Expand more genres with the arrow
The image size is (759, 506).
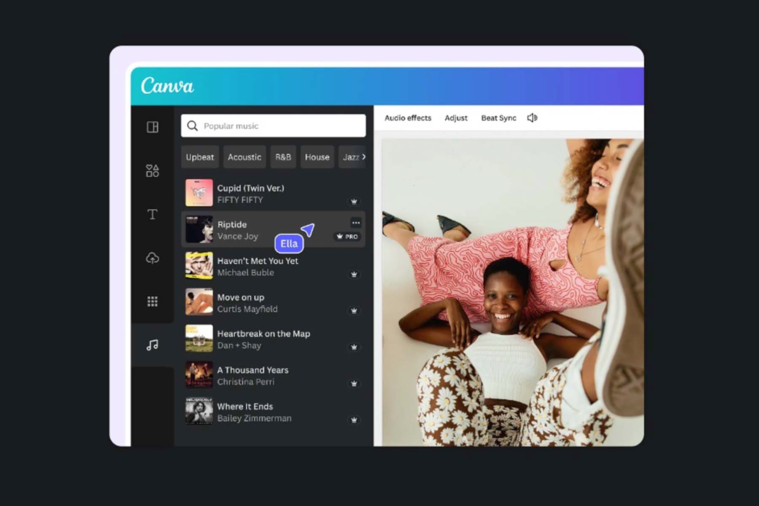364,156
